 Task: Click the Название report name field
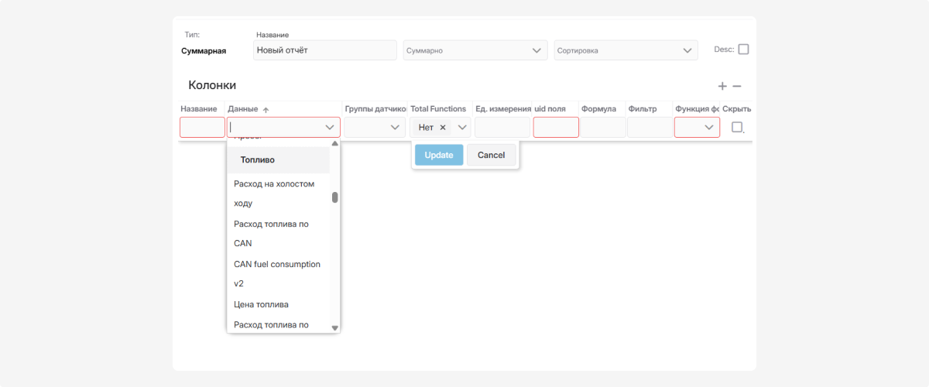click(x=325, y=50)
